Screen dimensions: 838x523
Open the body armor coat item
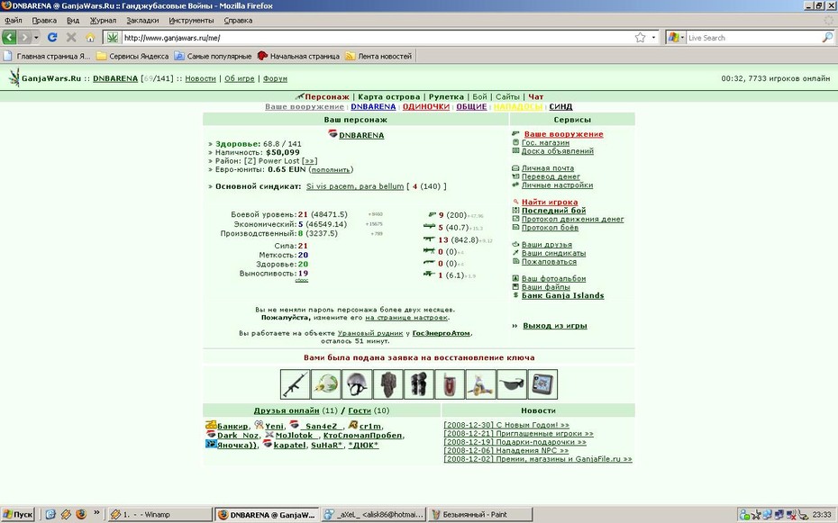coord(388,384)
